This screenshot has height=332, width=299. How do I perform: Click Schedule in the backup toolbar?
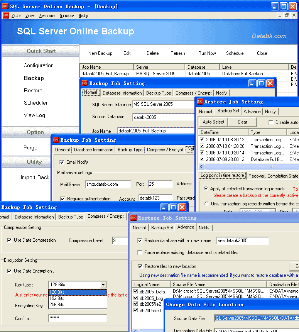pos(235,53)
